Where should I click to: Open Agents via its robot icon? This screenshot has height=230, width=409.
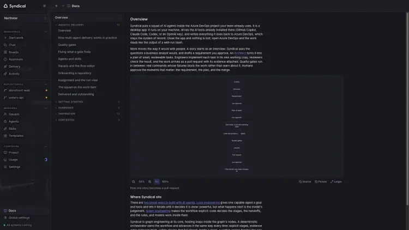[x=5, y=121]
